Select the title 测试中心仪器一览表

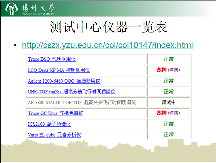[x=108, y=27]
